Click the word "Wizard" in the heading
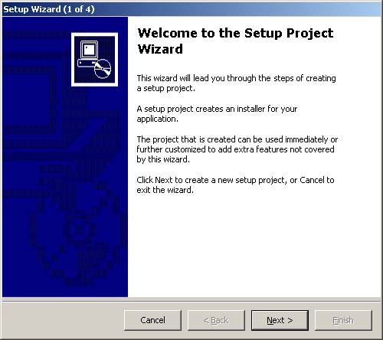The image size is (383, 340). click(x=160, y=49)
